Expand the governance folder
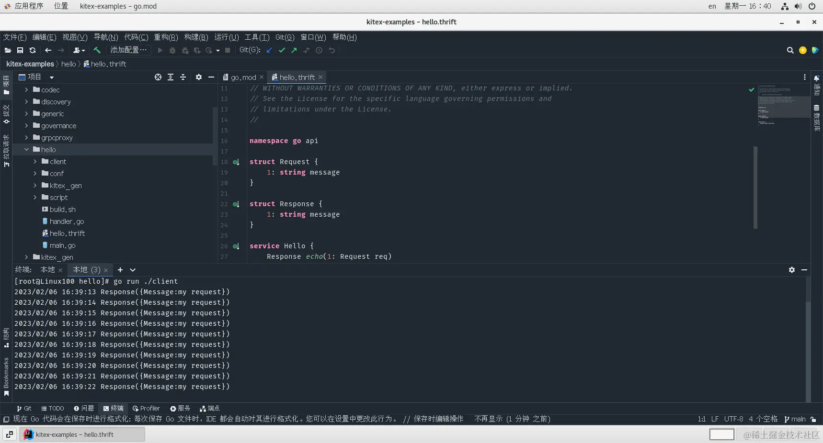 26,125
